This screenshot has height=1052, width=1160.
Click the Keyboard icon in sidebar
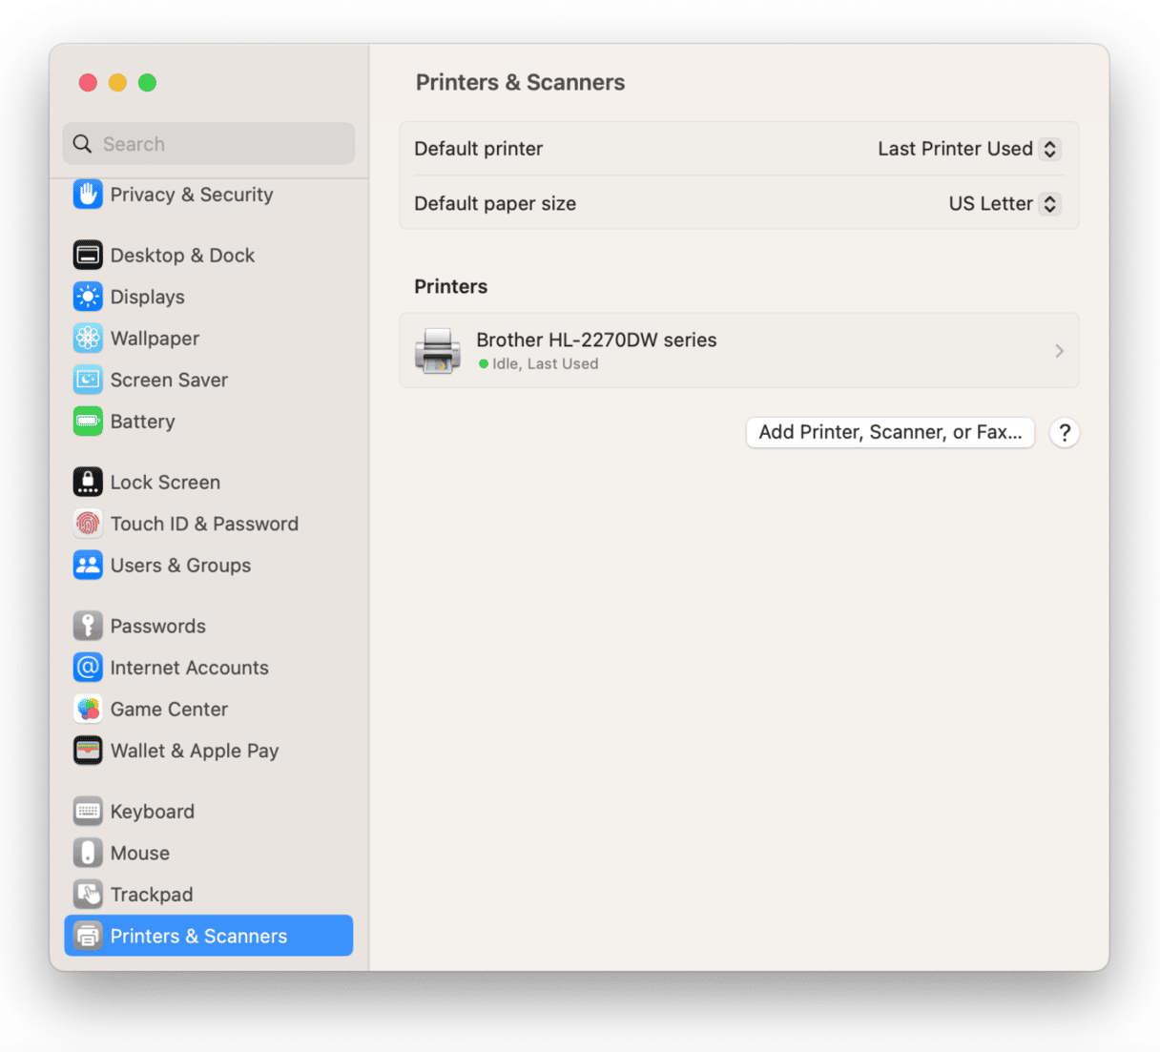point(88,812)
